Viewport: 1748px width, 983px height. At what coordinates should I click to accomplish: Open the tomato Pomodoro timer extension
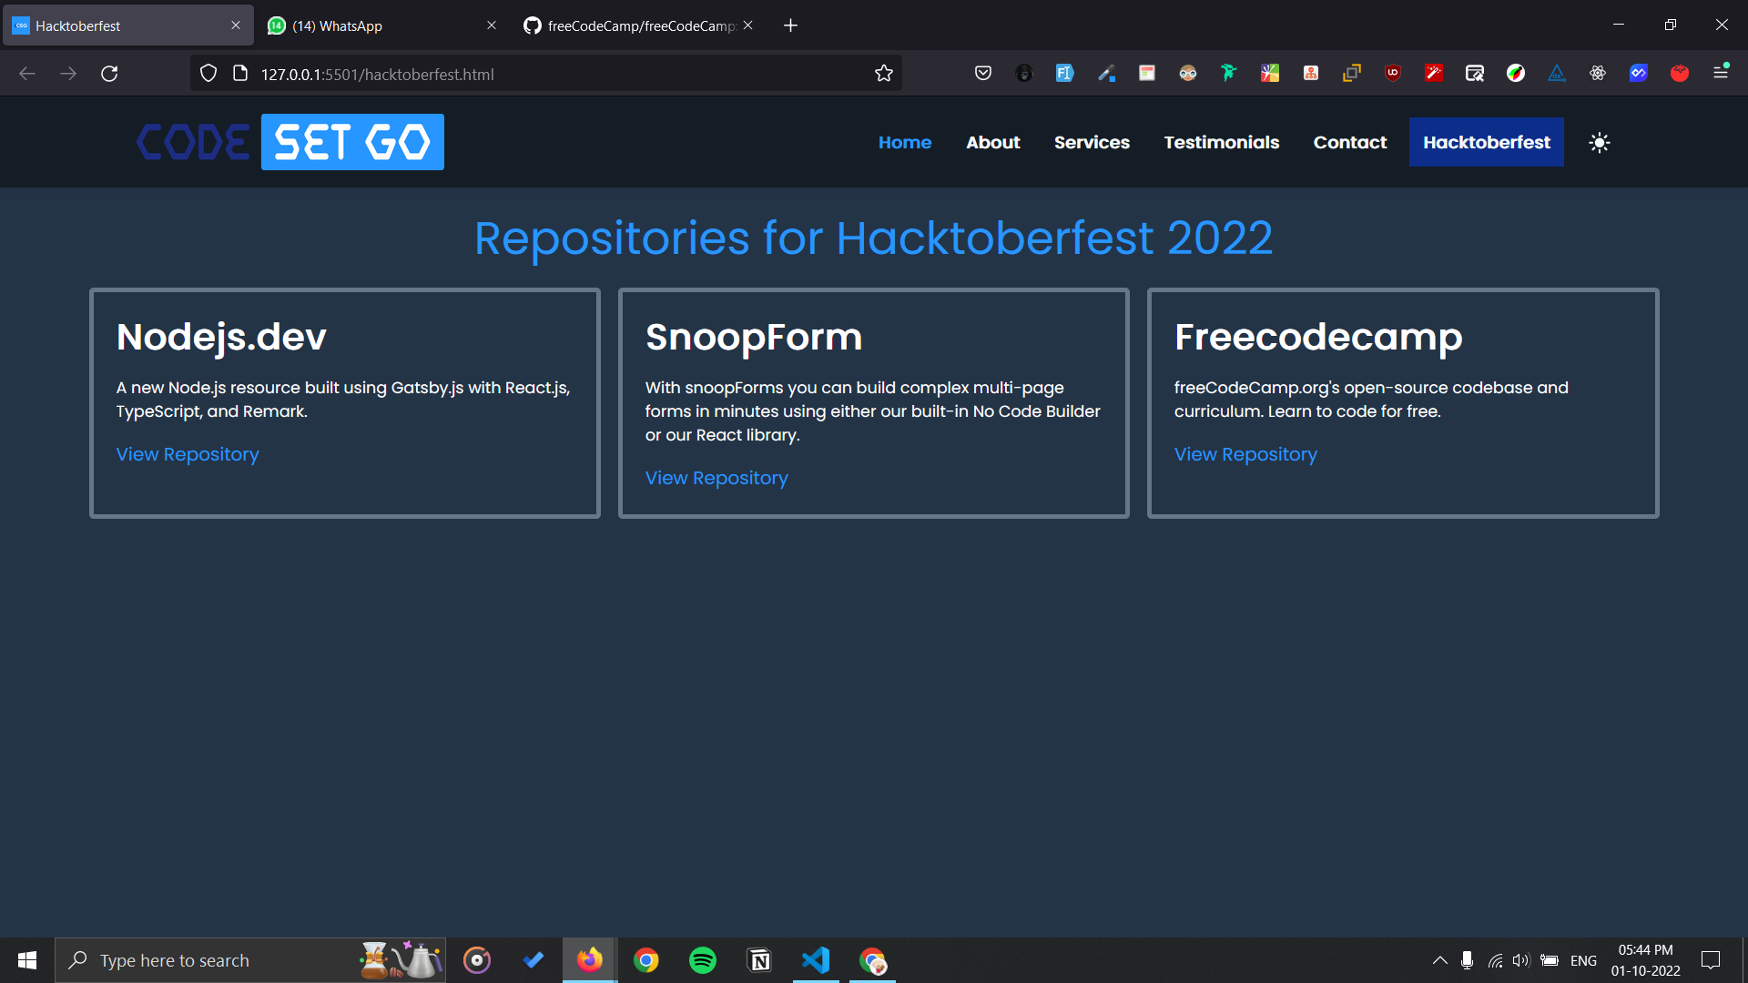[x=1681, y=73]
